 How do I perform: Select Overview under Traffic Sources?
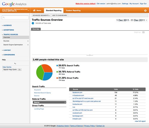click(x=16, y=38)
